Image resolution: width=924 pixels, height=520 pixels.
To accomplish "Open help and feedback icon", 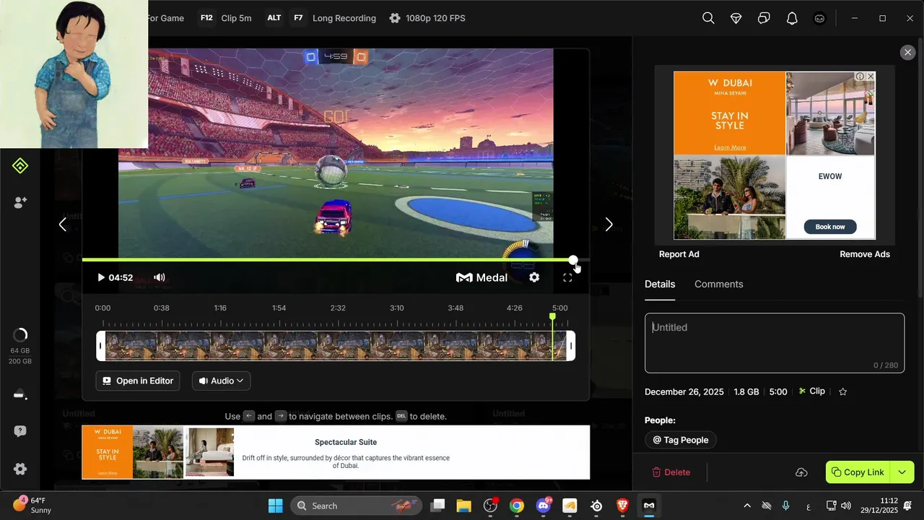I will tap(20, 431).
